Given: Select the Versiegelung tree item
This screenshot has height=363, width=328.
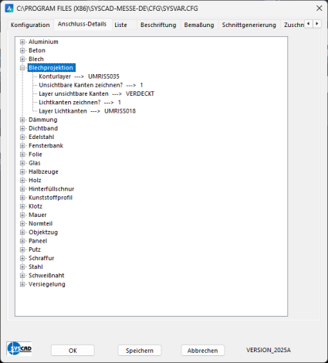Looking at the screenshot, I should 47,284.
